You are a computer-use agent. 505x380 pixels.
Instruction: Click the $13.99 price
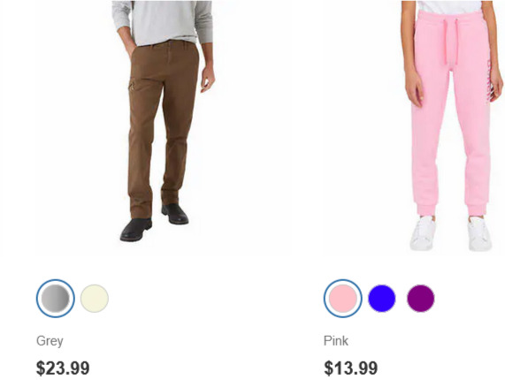[351, 369]
